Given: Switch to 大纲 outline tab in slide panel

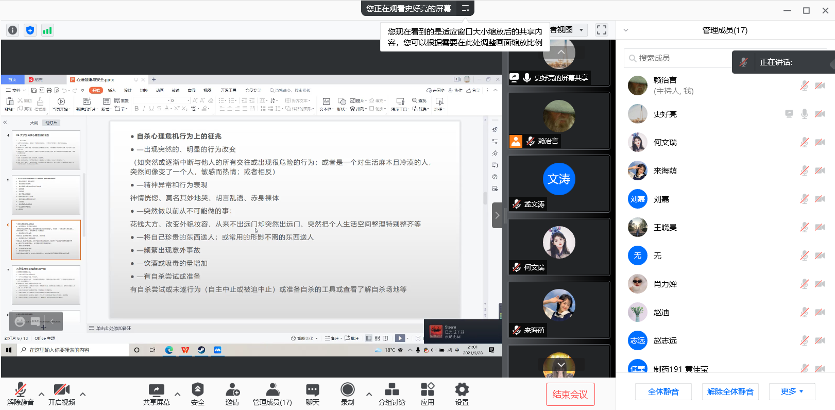Looking at the screenshot, I should (34, 123).
